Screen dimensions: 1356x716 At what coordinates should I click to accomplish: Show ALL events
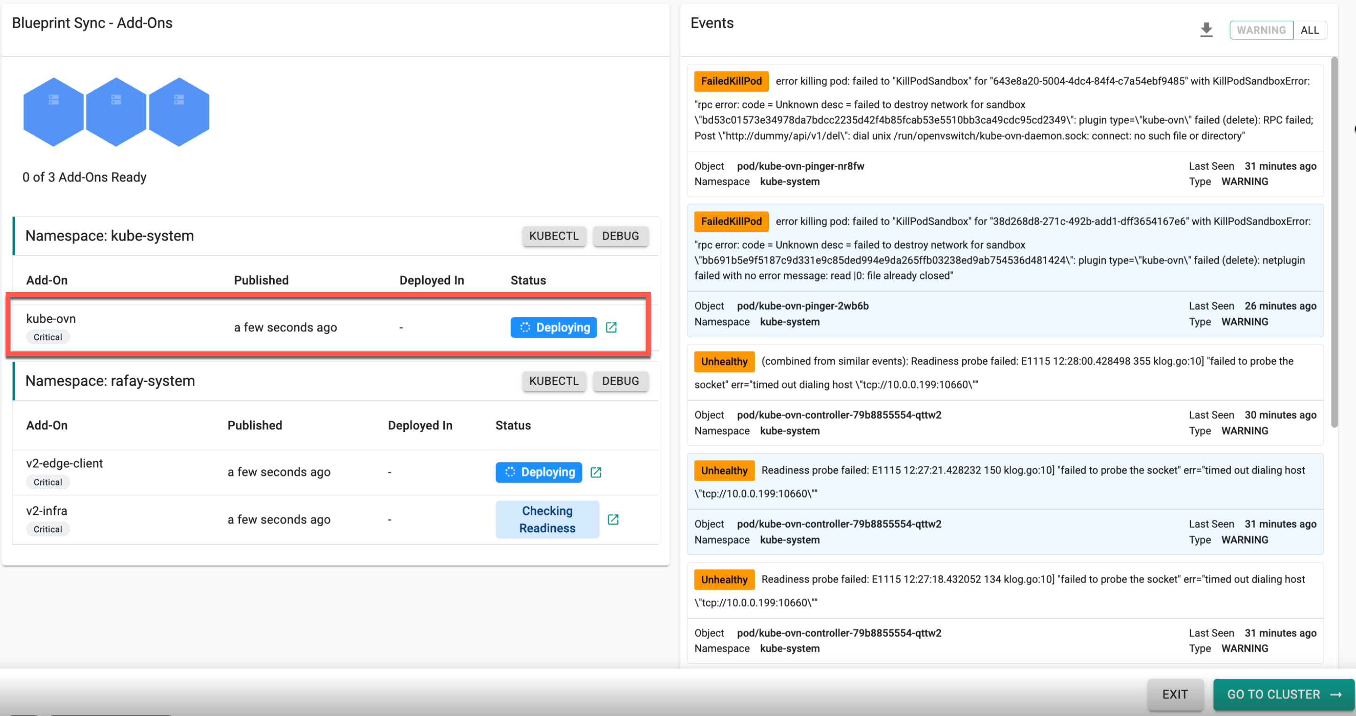pyautogui.click(x=1309, y=30)
